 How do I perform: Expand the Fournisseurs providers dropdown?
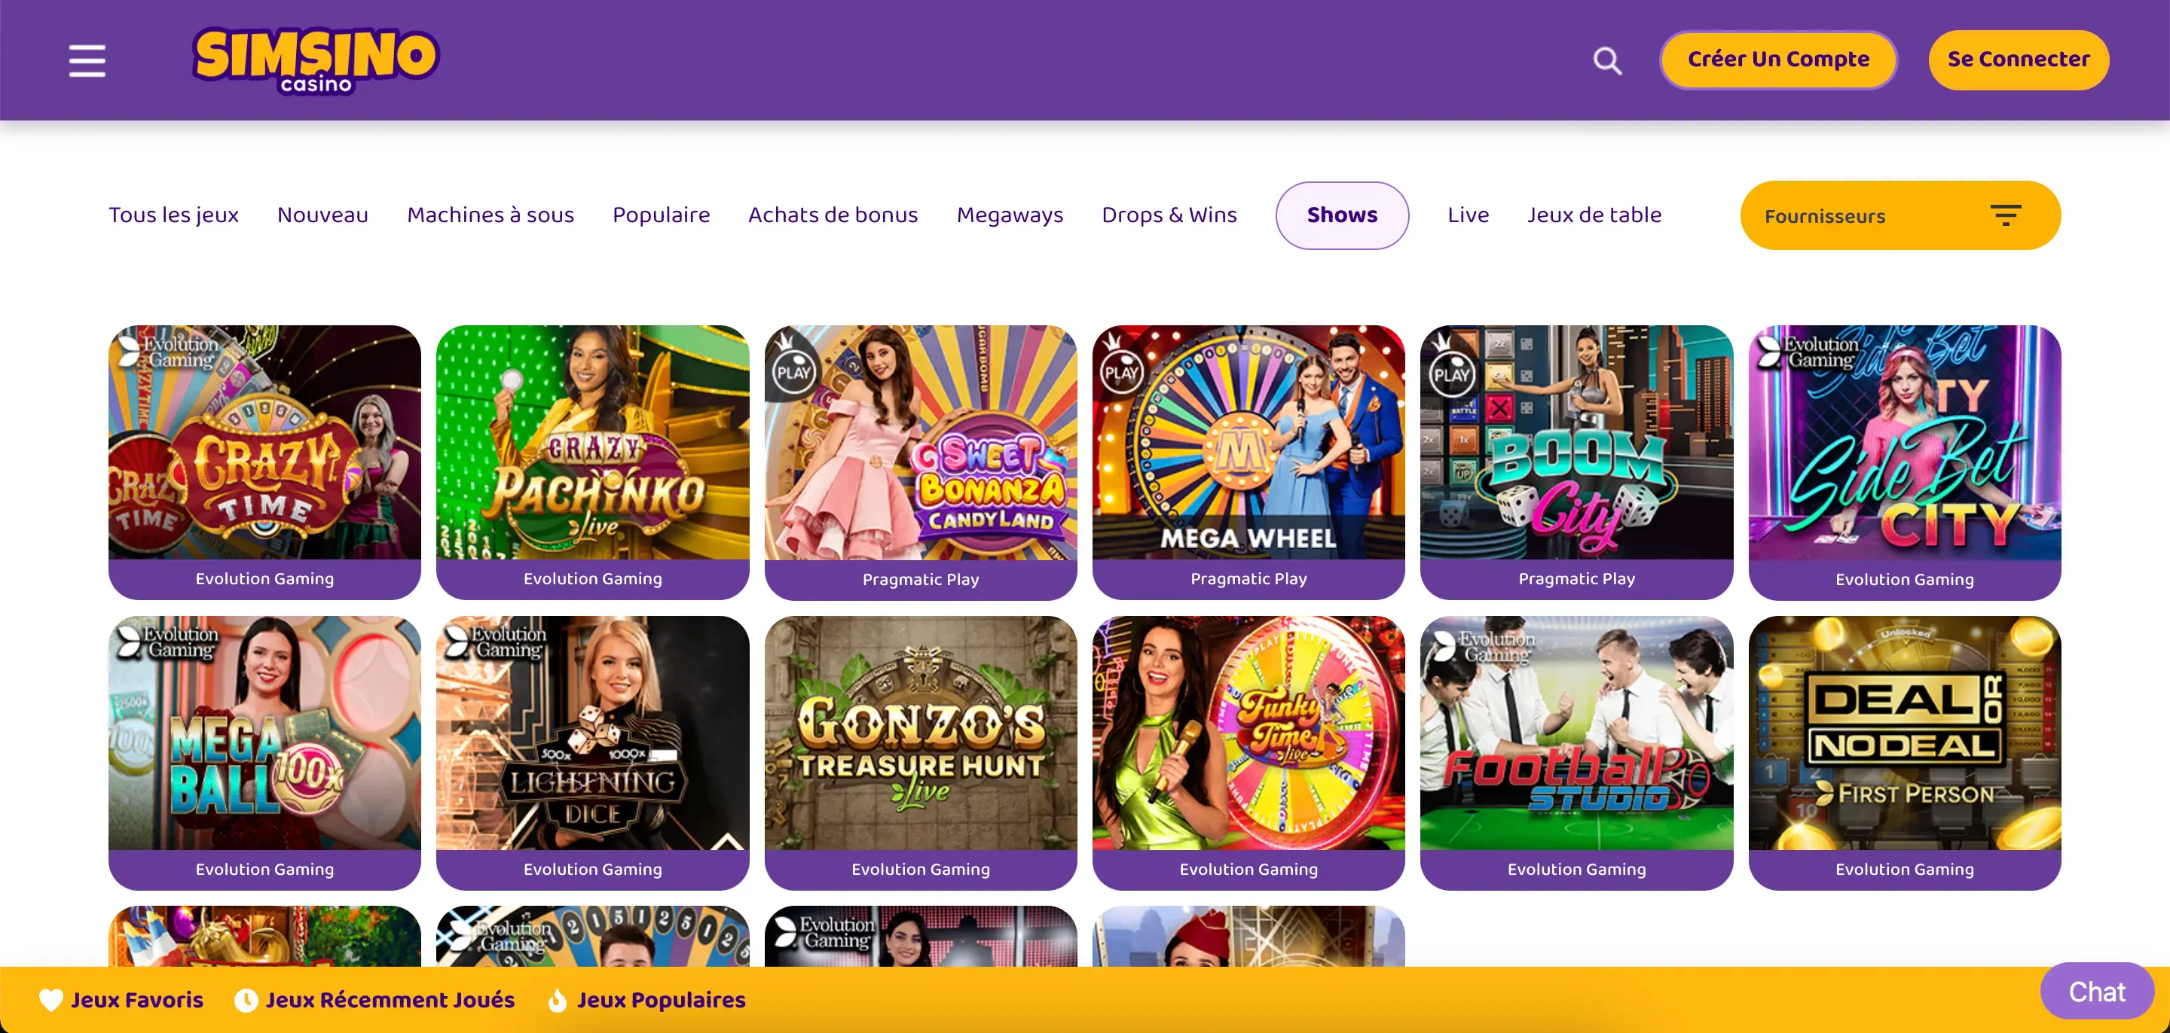(1900, 215)
